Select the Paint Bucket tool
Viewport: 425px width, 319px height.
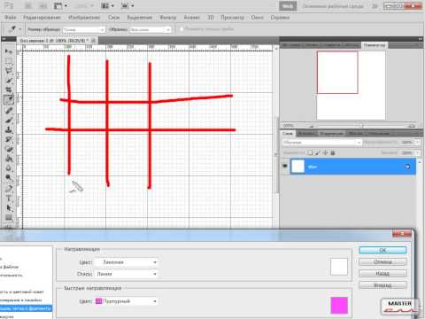pos(9,159)
